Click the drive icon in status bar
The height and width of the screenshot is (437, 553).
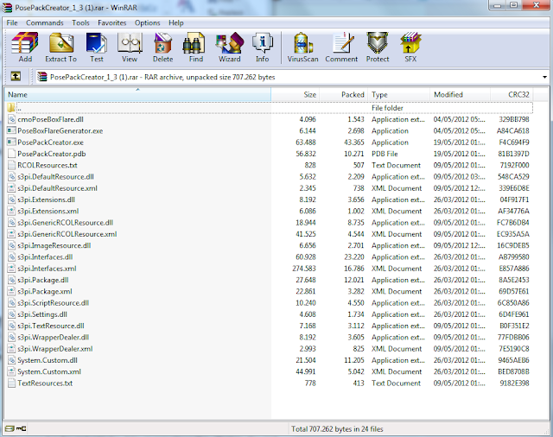[10, 428]
